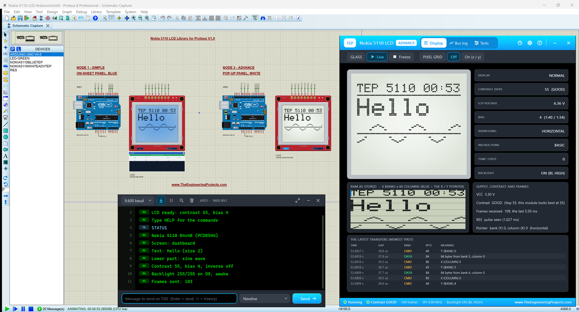Image resolution: width=579 pixels, height=312 pixels.
Task: Enable Live display mode
Action: pos(377,57)
